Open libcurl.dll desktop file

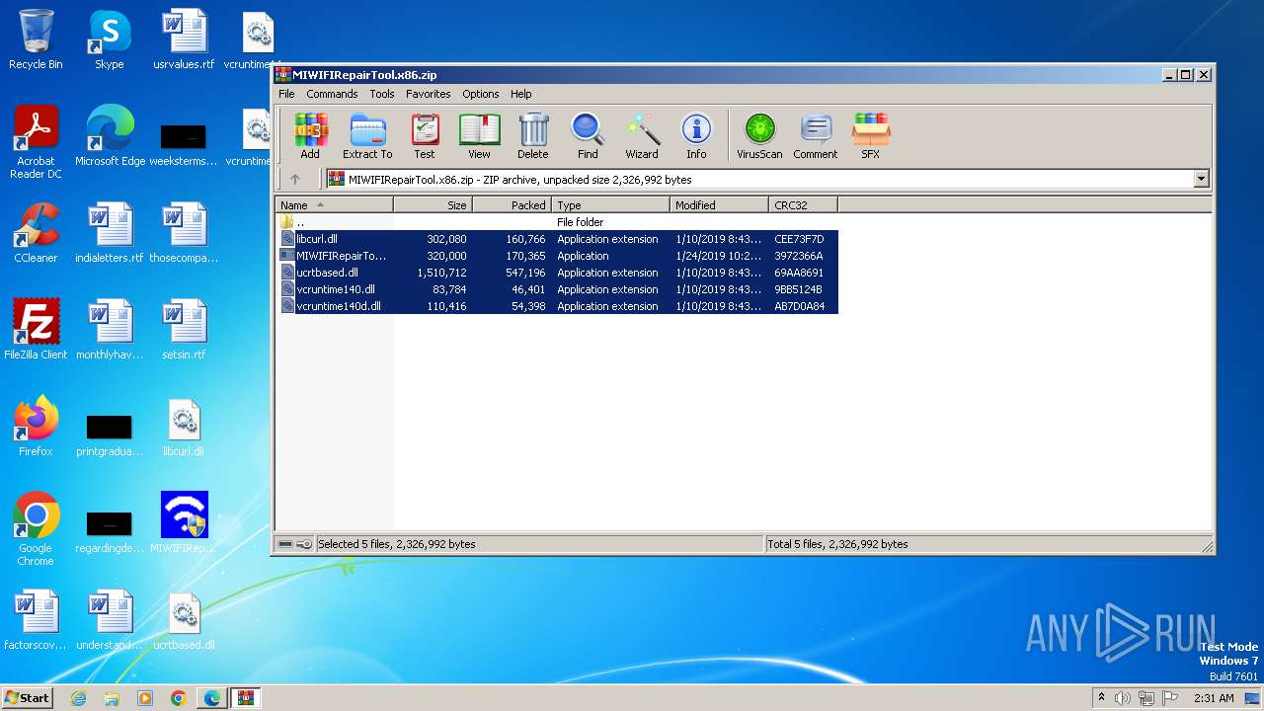184,427
